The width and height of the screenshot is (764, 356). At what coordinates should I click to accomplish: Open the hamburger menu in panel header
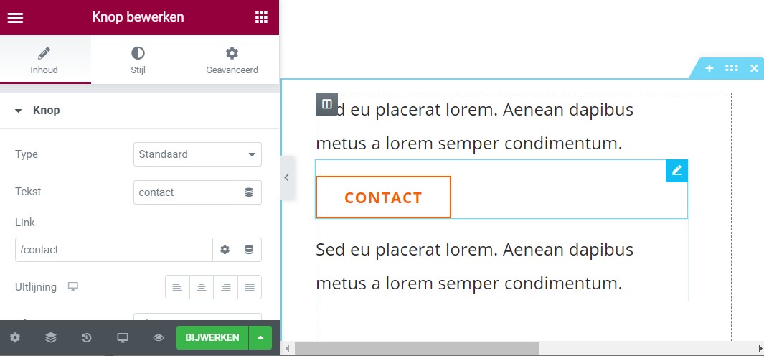tap(15, 18)
